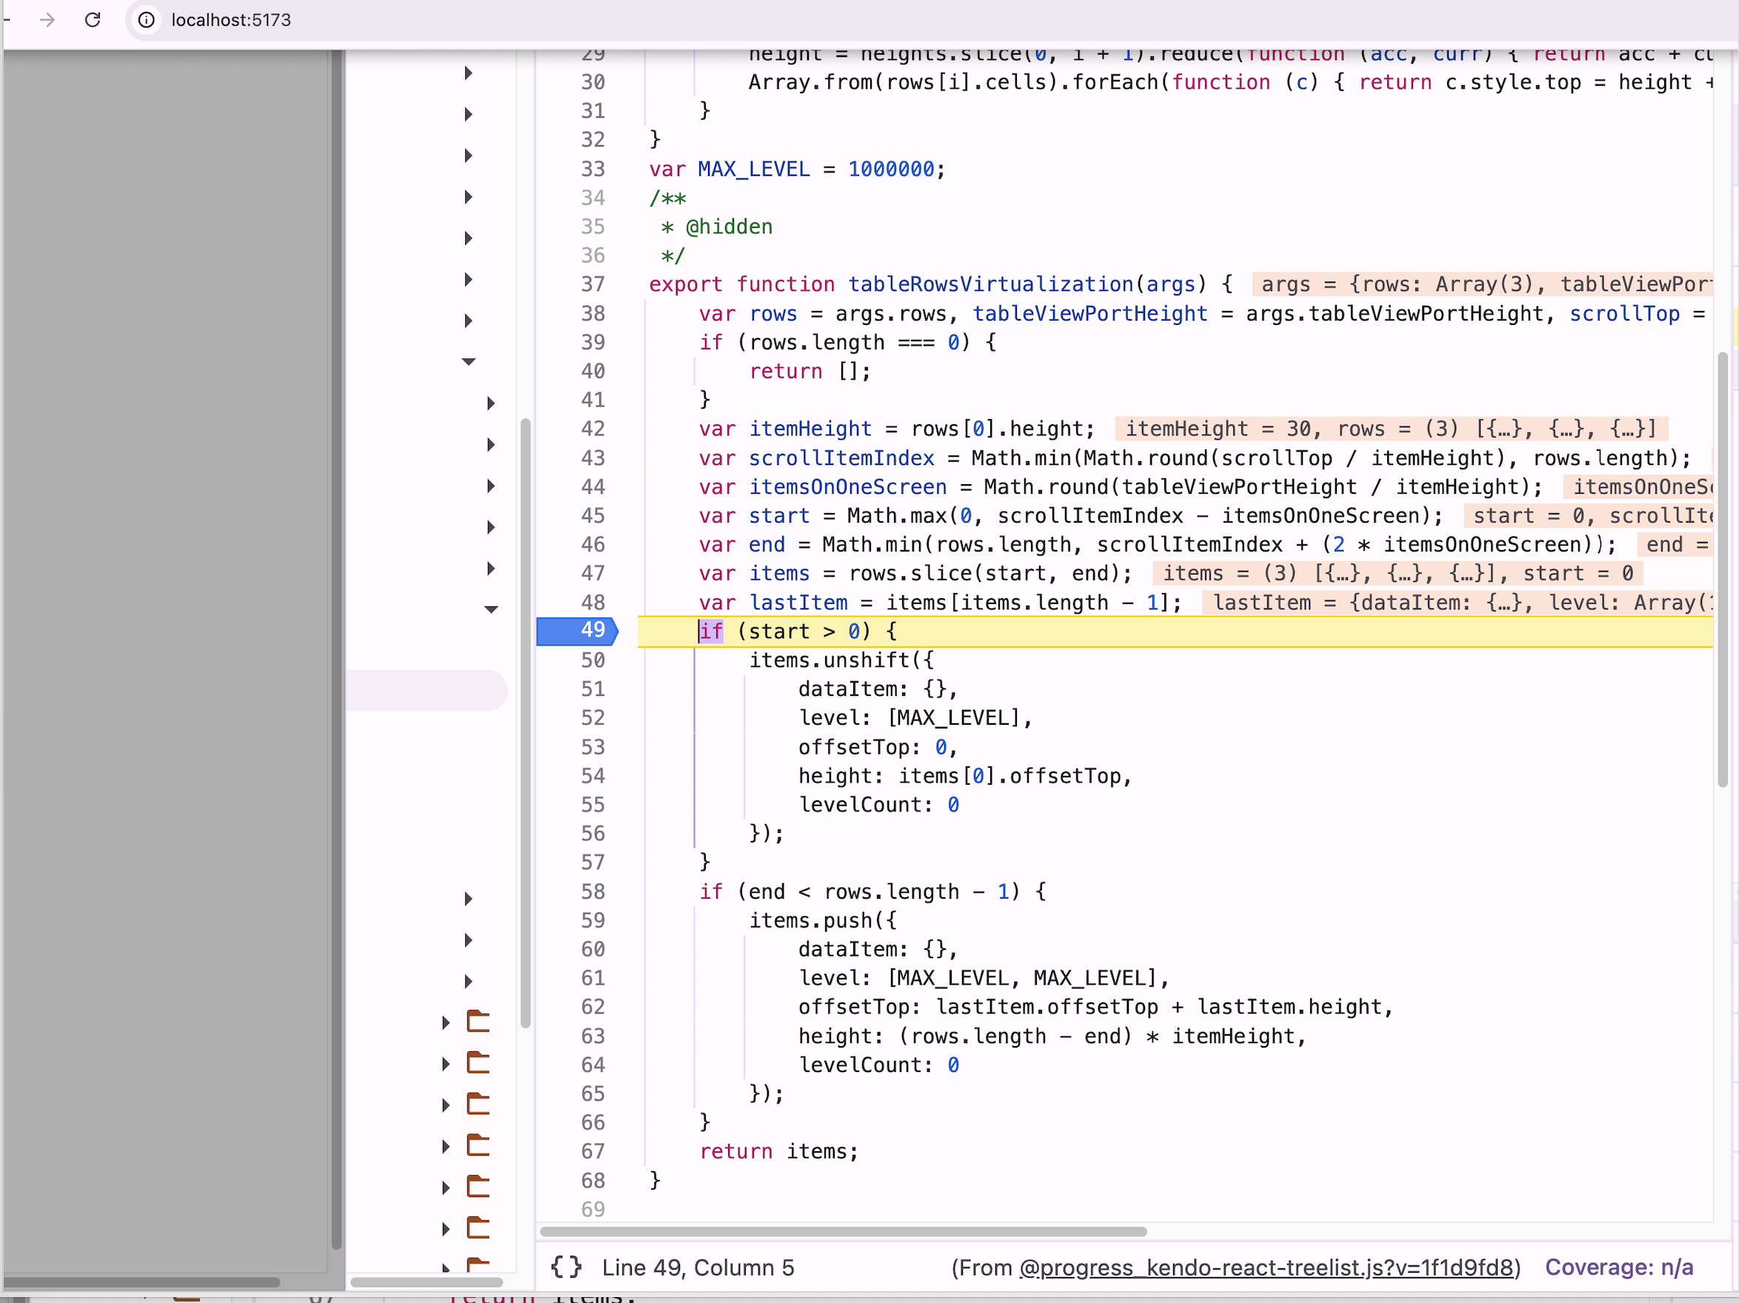1739x1303 pixels.
Task: Remove the breakpoint on line 49
Action: point(591,630)
